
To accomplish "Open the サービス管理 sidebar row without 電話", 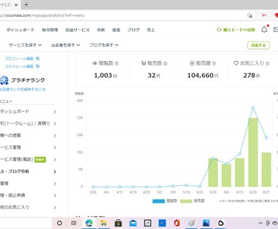I will click(28, 148).
